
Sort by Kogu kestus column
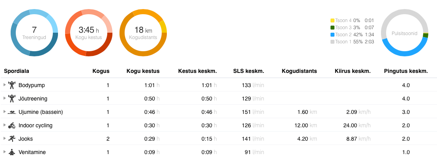(143, 71)
